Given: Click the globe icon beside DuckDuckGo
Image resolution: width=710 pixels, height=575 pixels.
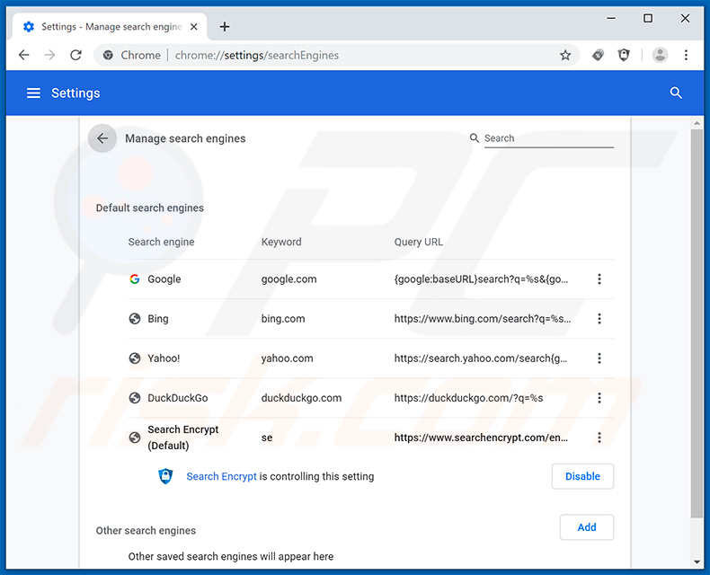Looking at the screenshot, I should pos(135,398).
